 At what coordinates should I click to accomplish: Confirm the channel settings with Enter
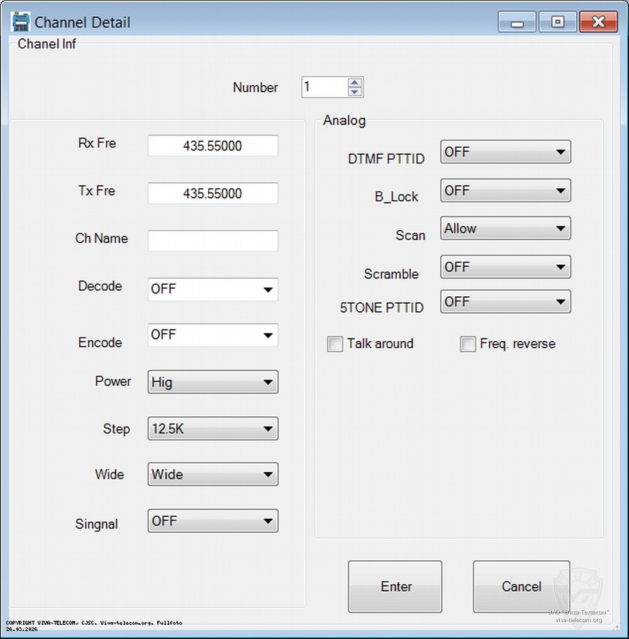click(x=395, y=586)
